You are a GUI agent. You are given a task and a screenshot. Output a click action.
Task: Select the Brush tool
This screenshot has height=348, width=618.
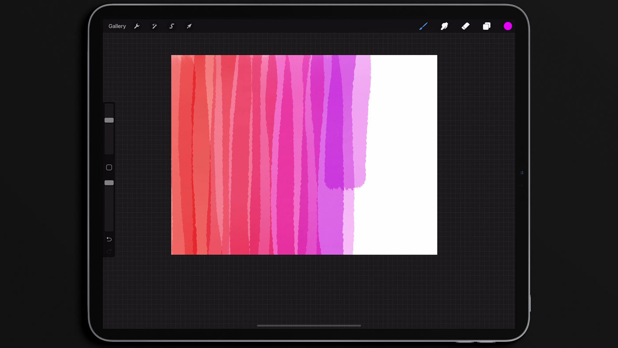(423, 26)
